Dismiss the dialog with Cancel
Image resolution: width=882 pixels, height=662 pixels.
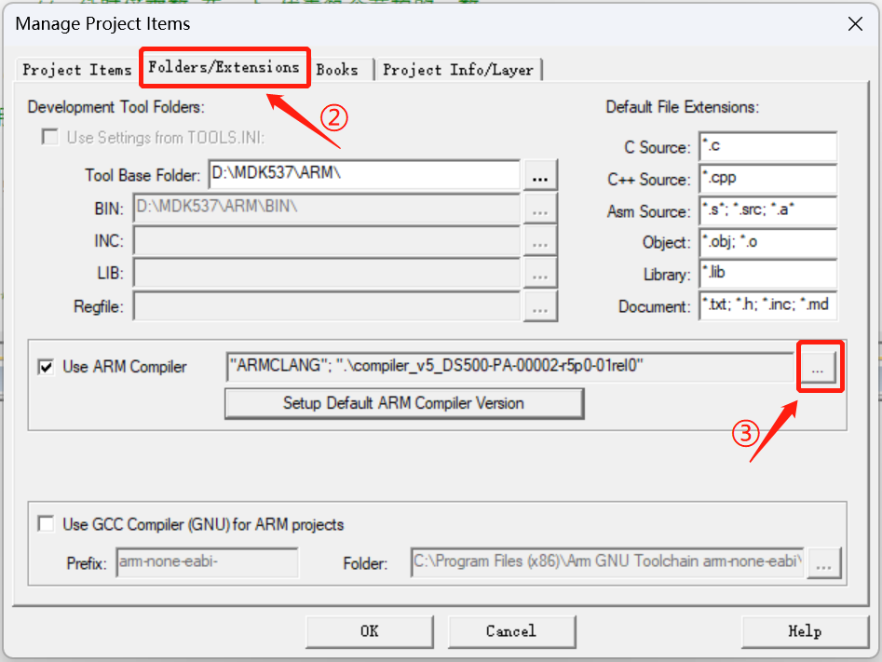tap(511, 631)
